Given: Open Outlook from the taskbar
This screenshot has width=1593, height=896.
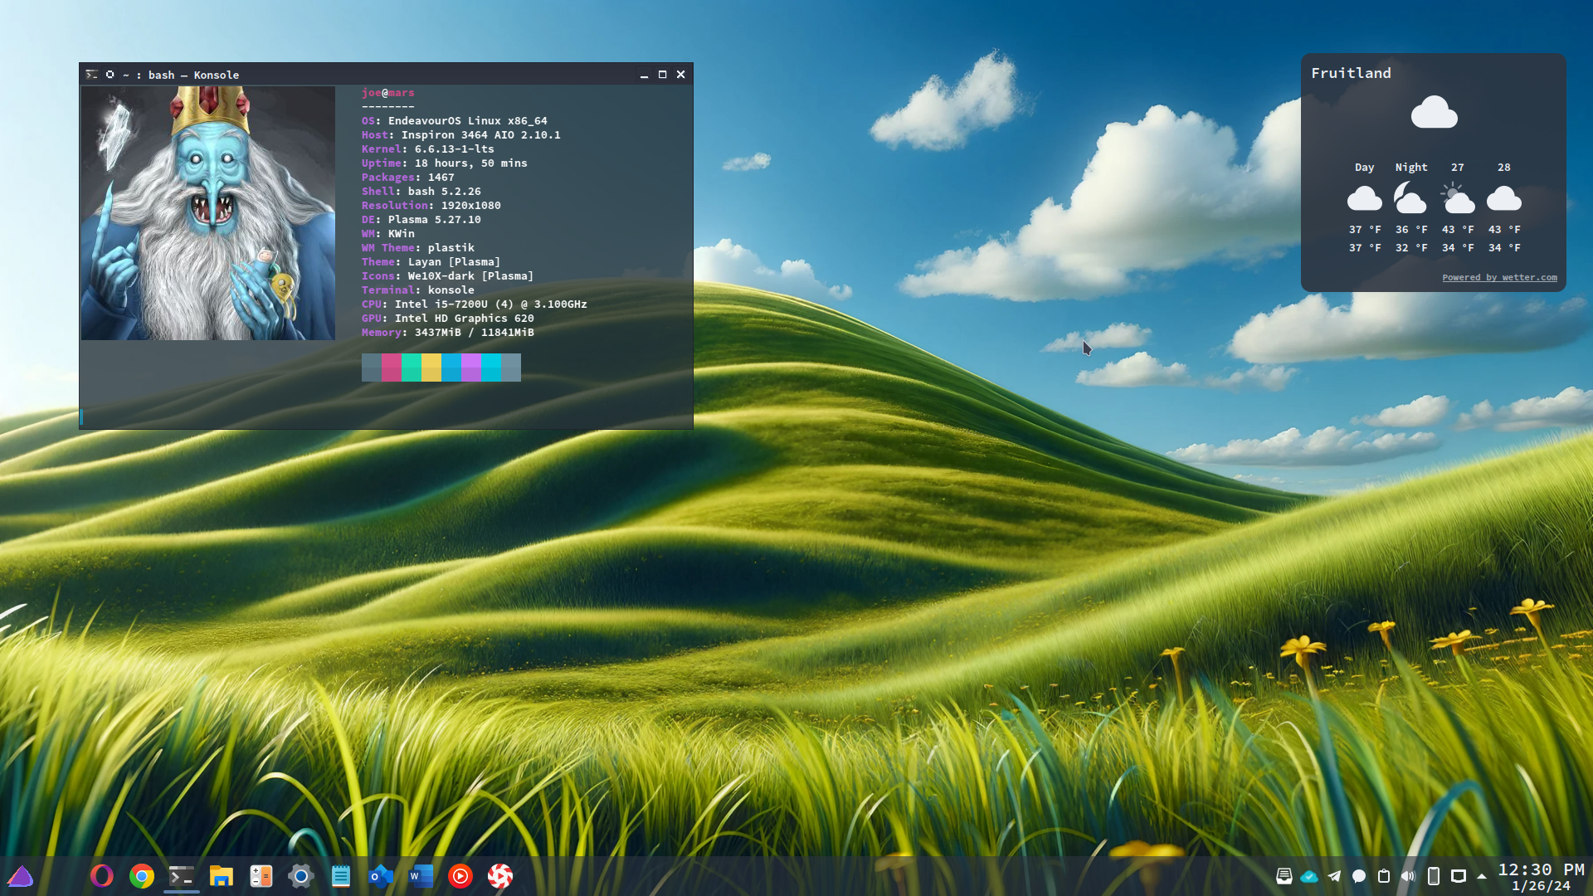Looking at the screenshot, I should [x=381, y=876].
